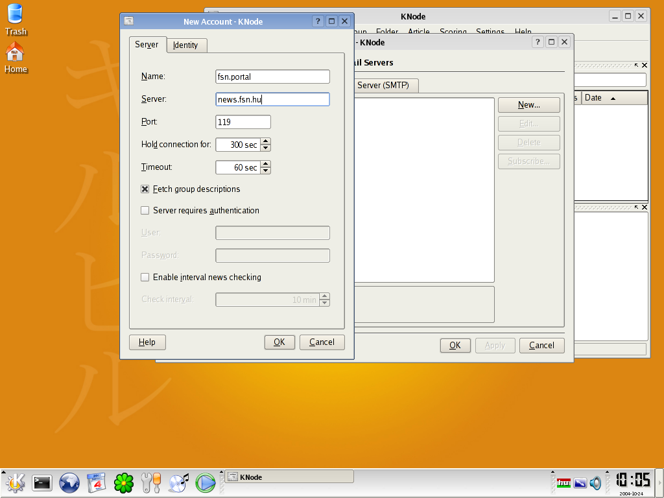Viewport: 664px width, 498px height.
Task: Close the lower KNode pane with its X
Action: (644, 207)
